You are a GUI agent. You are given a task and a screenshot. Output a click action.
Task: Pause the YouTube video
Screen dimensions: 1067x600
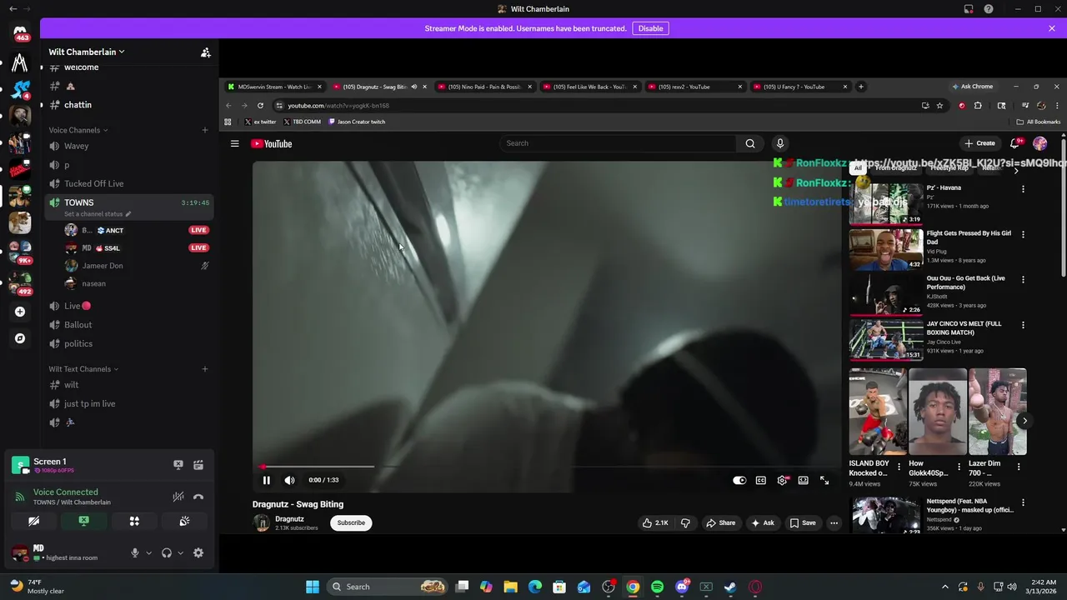(x=267, y=480)
